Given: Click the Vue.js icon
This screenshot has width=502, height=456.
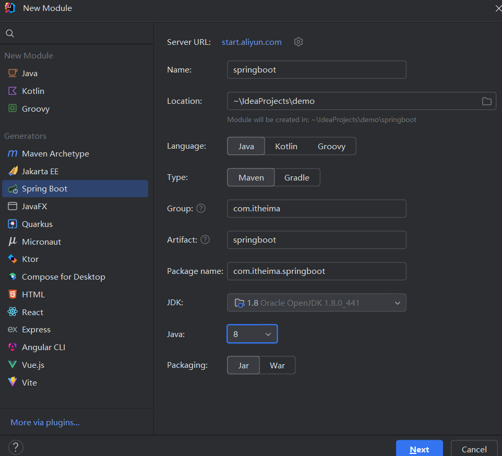Looking at the screenshot, I should (13, 365).
